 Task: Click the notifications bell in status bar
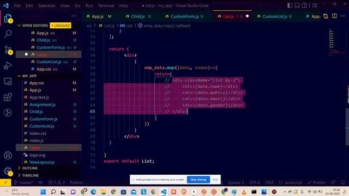(343, 182)
